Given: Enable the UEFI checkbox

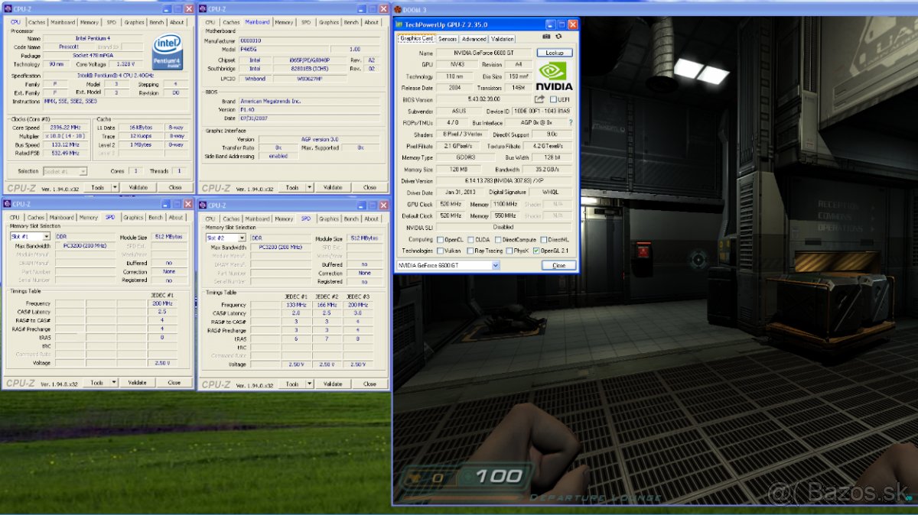Looking at the screenshot, I should 552,99.
